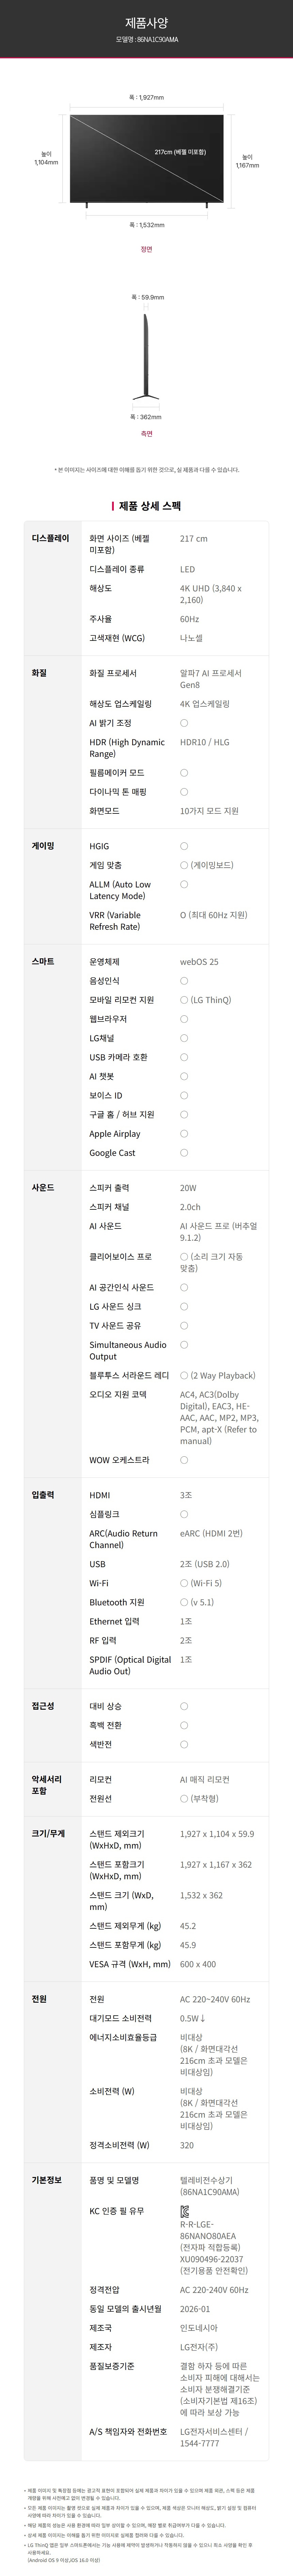Click the 심플링크 circle indicator
The width and height of the screenshot is (293, 2576).
[184, 1514]
